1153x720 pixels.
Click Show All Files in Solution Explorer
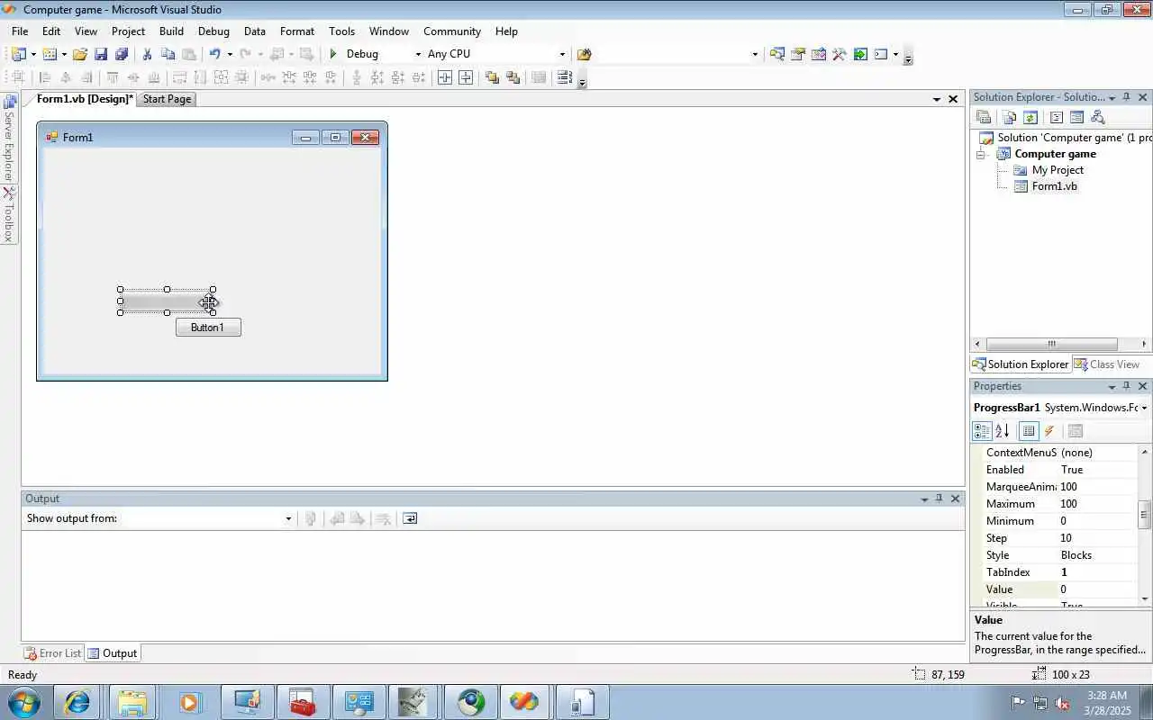[1010, 117]
